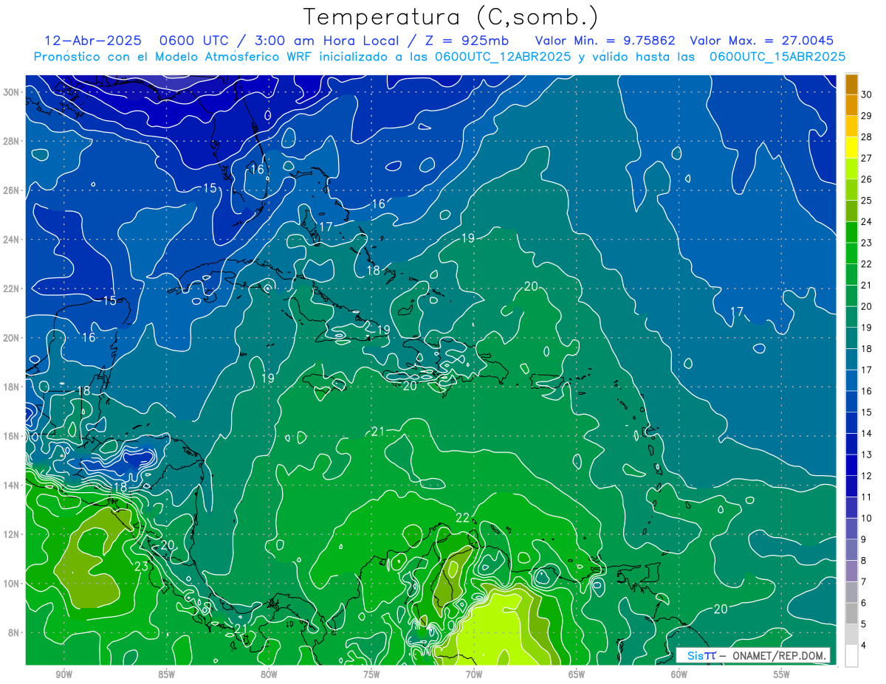The height and width of the screenshot is (684, 886).
Task: Click the contour label "23" on the map
Action: click(142, 567)
